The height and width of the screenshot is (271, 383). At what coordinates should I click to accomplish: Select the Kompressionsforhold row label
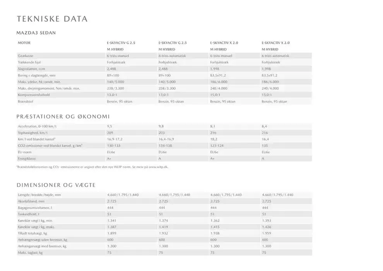point(34,95)
